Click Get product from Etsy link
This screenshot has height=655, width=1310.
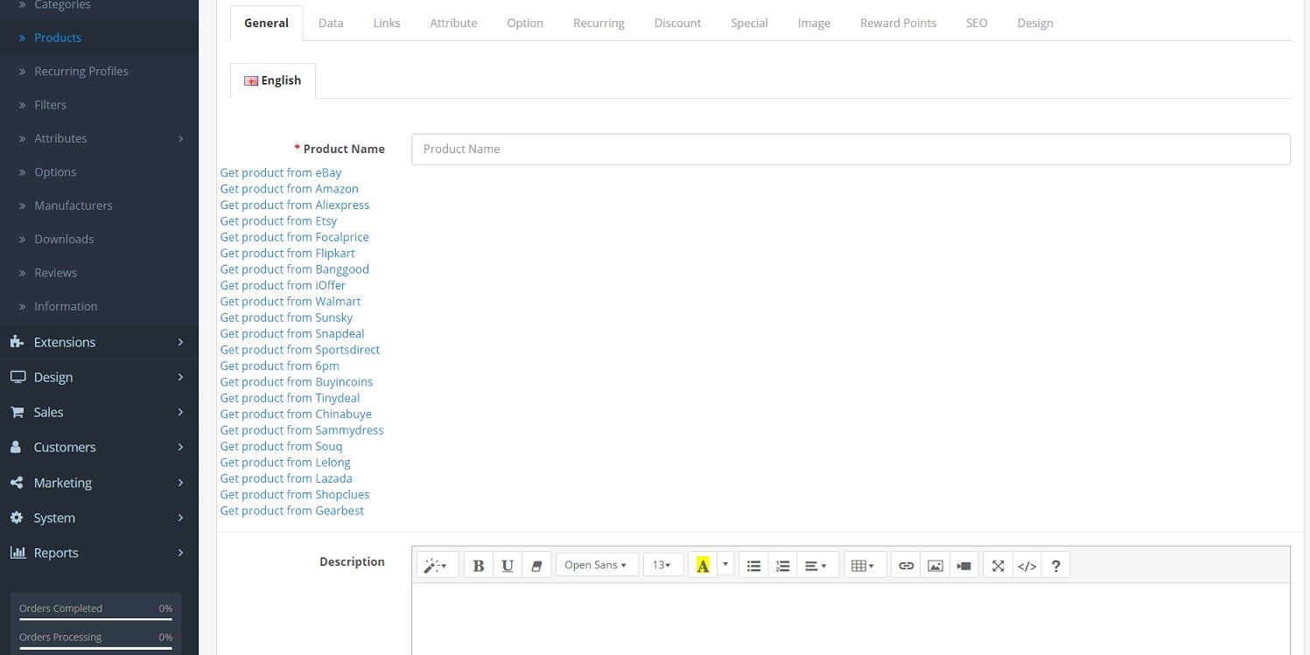(278, 220)
